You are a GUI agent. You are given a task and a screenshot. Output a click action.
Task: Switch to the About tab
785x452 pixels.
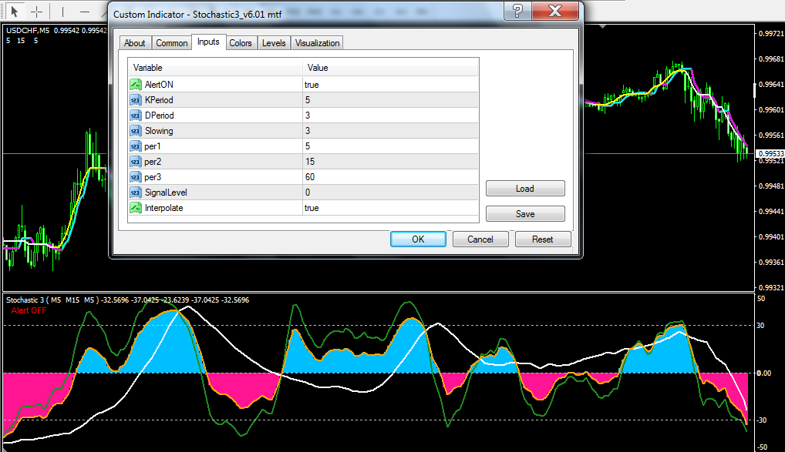pyautogui.click(x=134, y=43)
